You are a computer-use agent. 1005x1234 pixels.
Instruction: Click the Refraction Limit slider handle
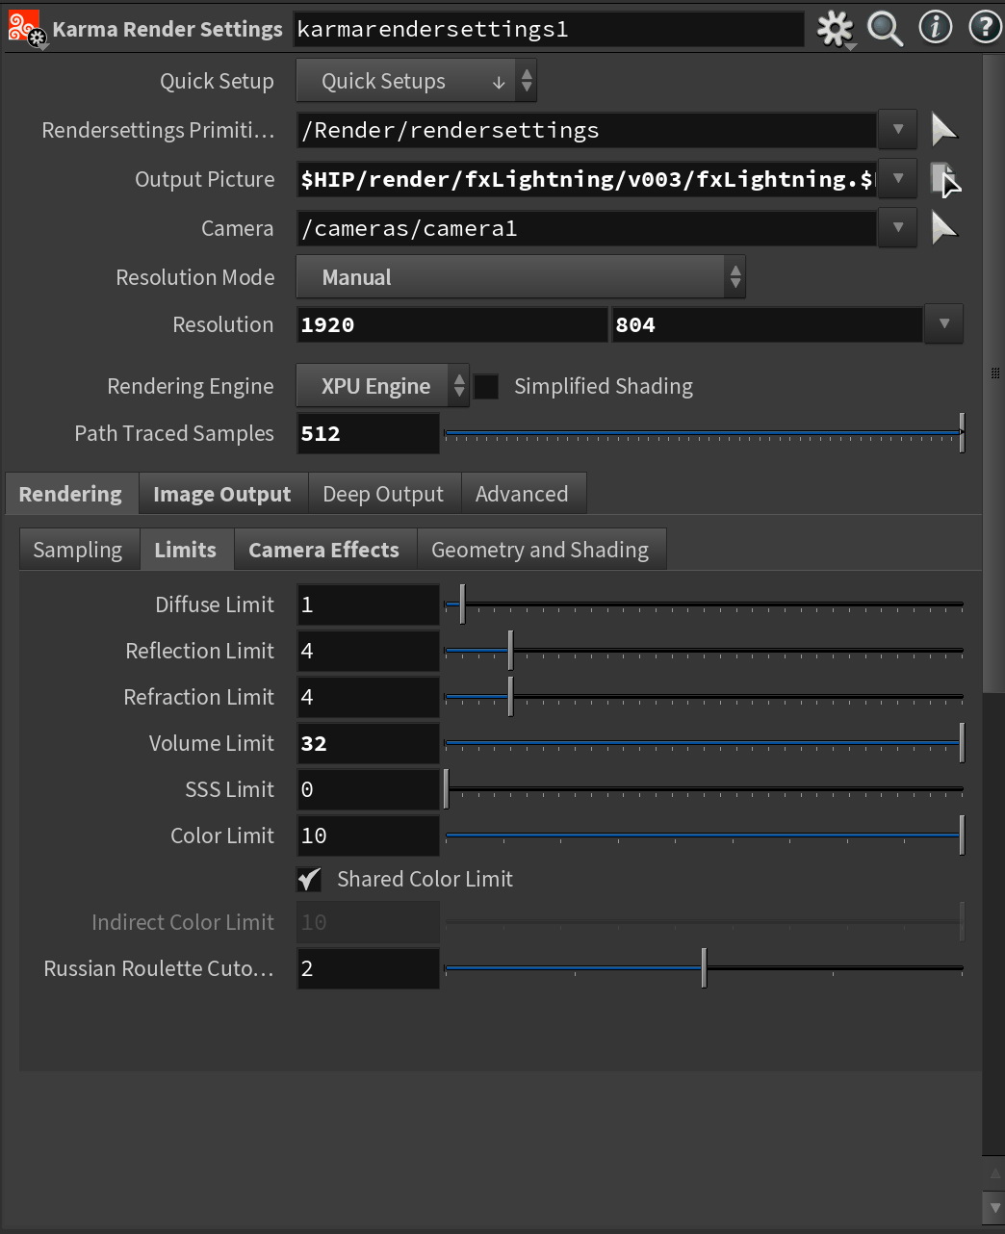(510, 696)
